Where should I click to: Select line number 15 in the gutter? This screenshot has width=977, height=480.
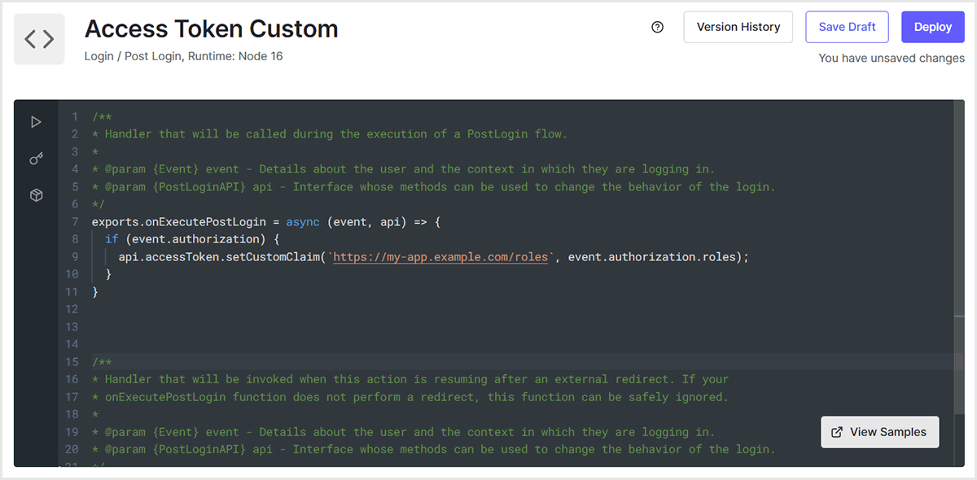point(72,362)
